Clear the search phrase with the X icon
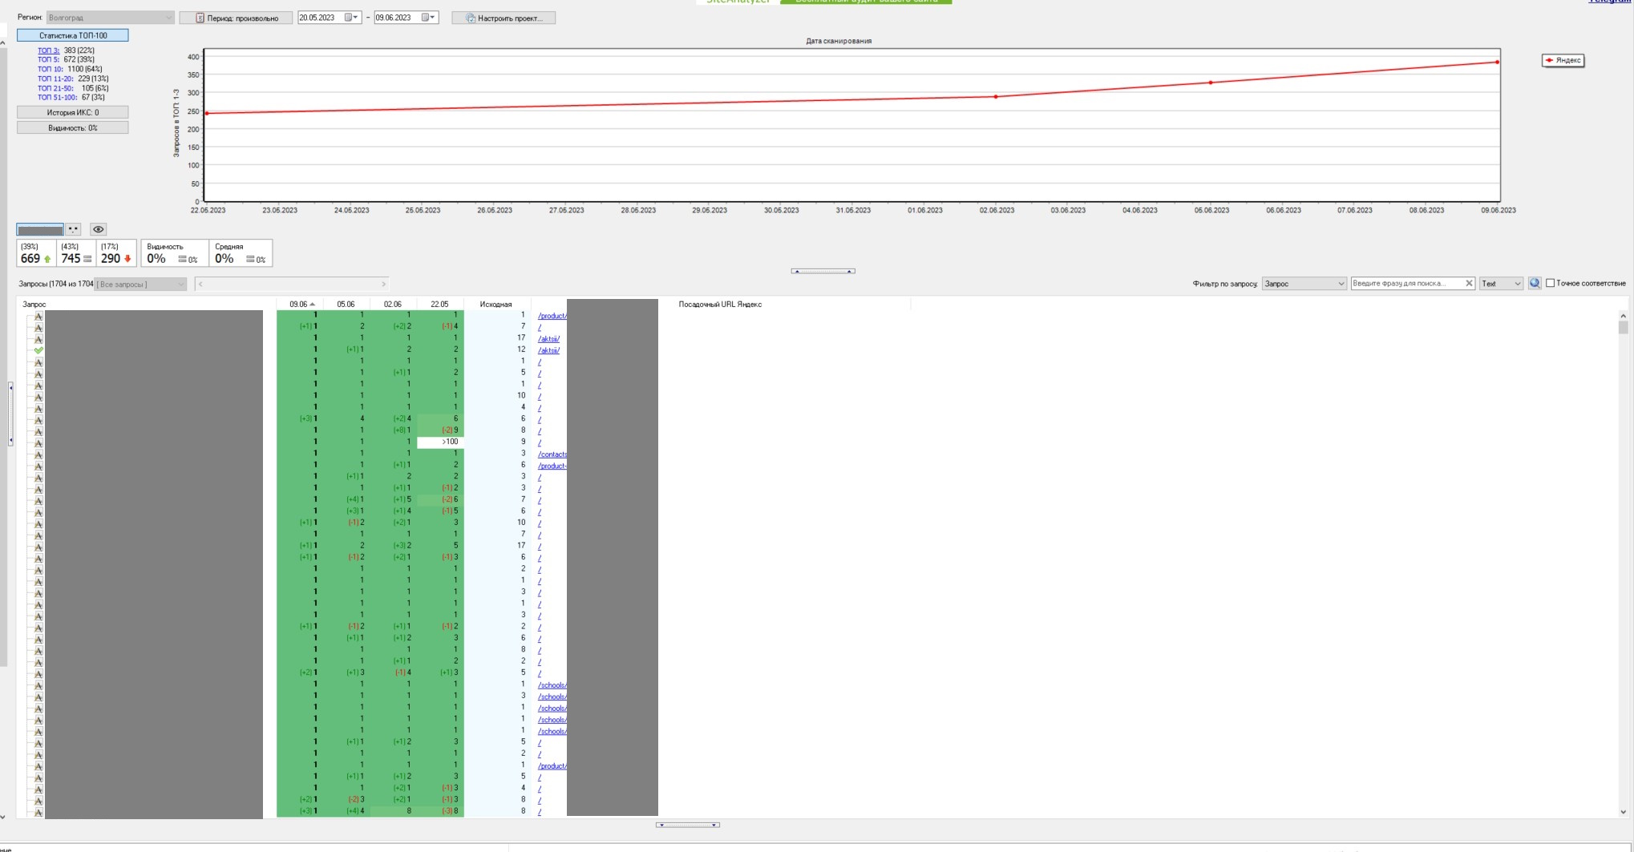This screenshot has height=852, width=1634. [x=1469, y=283]
